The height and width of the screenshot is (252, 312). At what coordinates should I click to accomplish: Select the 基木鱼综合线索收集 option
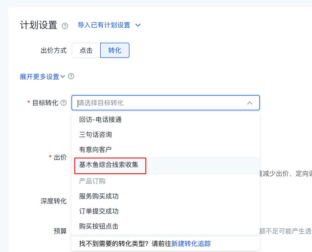109,165
